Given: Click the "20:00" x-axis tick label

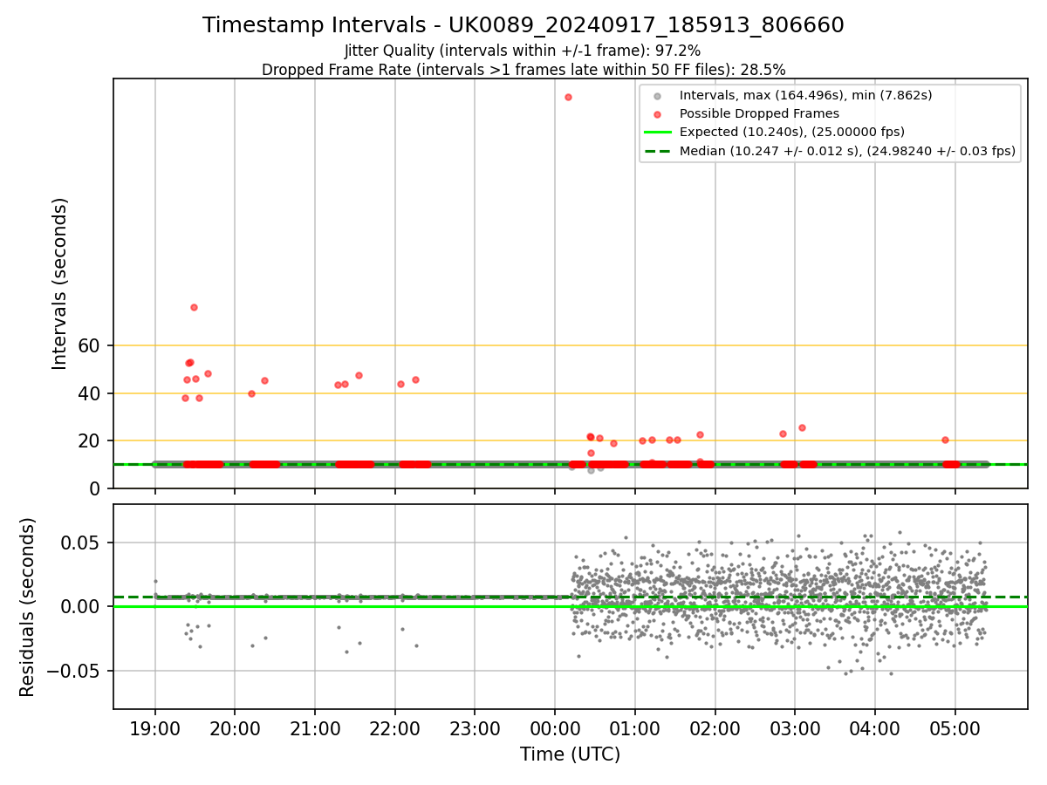Looking at the screenshot, I should coord(236,727).
